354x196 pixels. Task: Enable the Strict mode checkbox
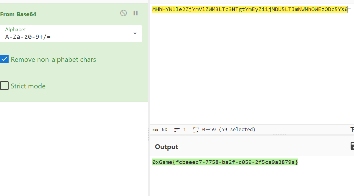(x=4, y=86)
